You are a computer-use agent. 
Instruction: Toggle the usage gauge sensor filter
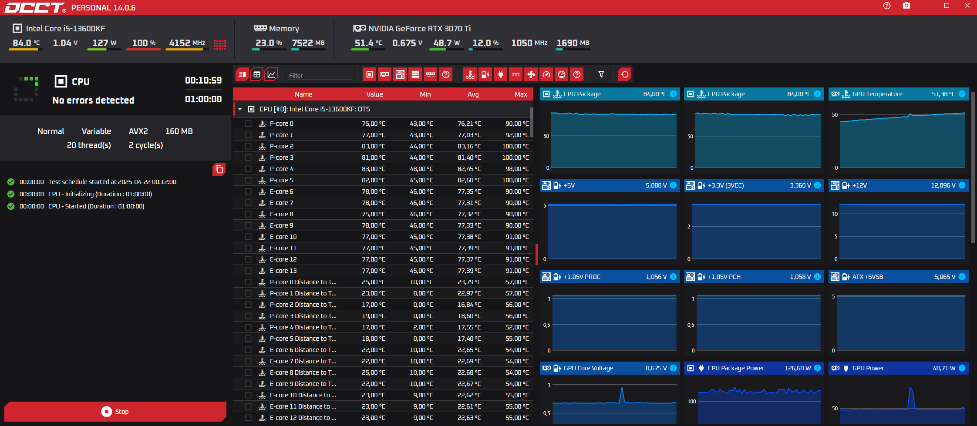(x=562, y=74)
